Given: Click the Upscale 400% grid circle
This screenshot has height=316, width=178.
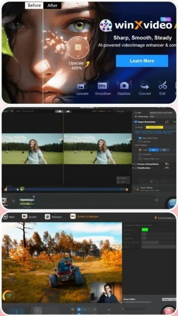Looking at the screenshot, I should pyautogui.click(x=78, y=47).
